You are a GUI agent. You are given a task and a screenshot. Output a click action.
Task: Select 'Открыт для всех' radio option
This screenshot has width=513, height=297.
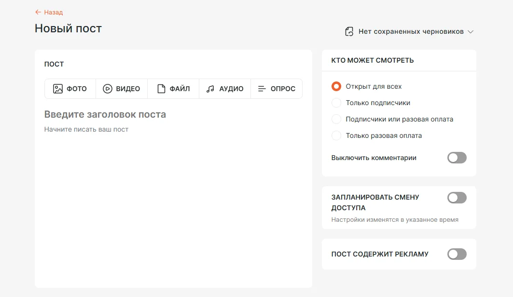tap(336, 86)
